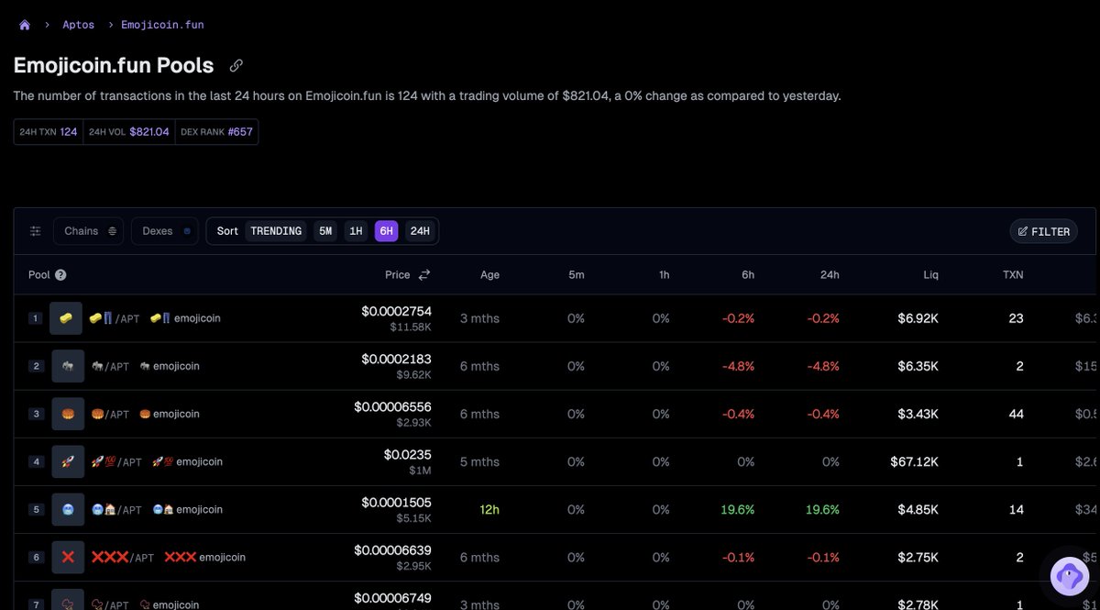Viewport: 1100px width, 610px height.
Task: Select the $6.92K liquidity value
Action: click(x=918, y=318)
